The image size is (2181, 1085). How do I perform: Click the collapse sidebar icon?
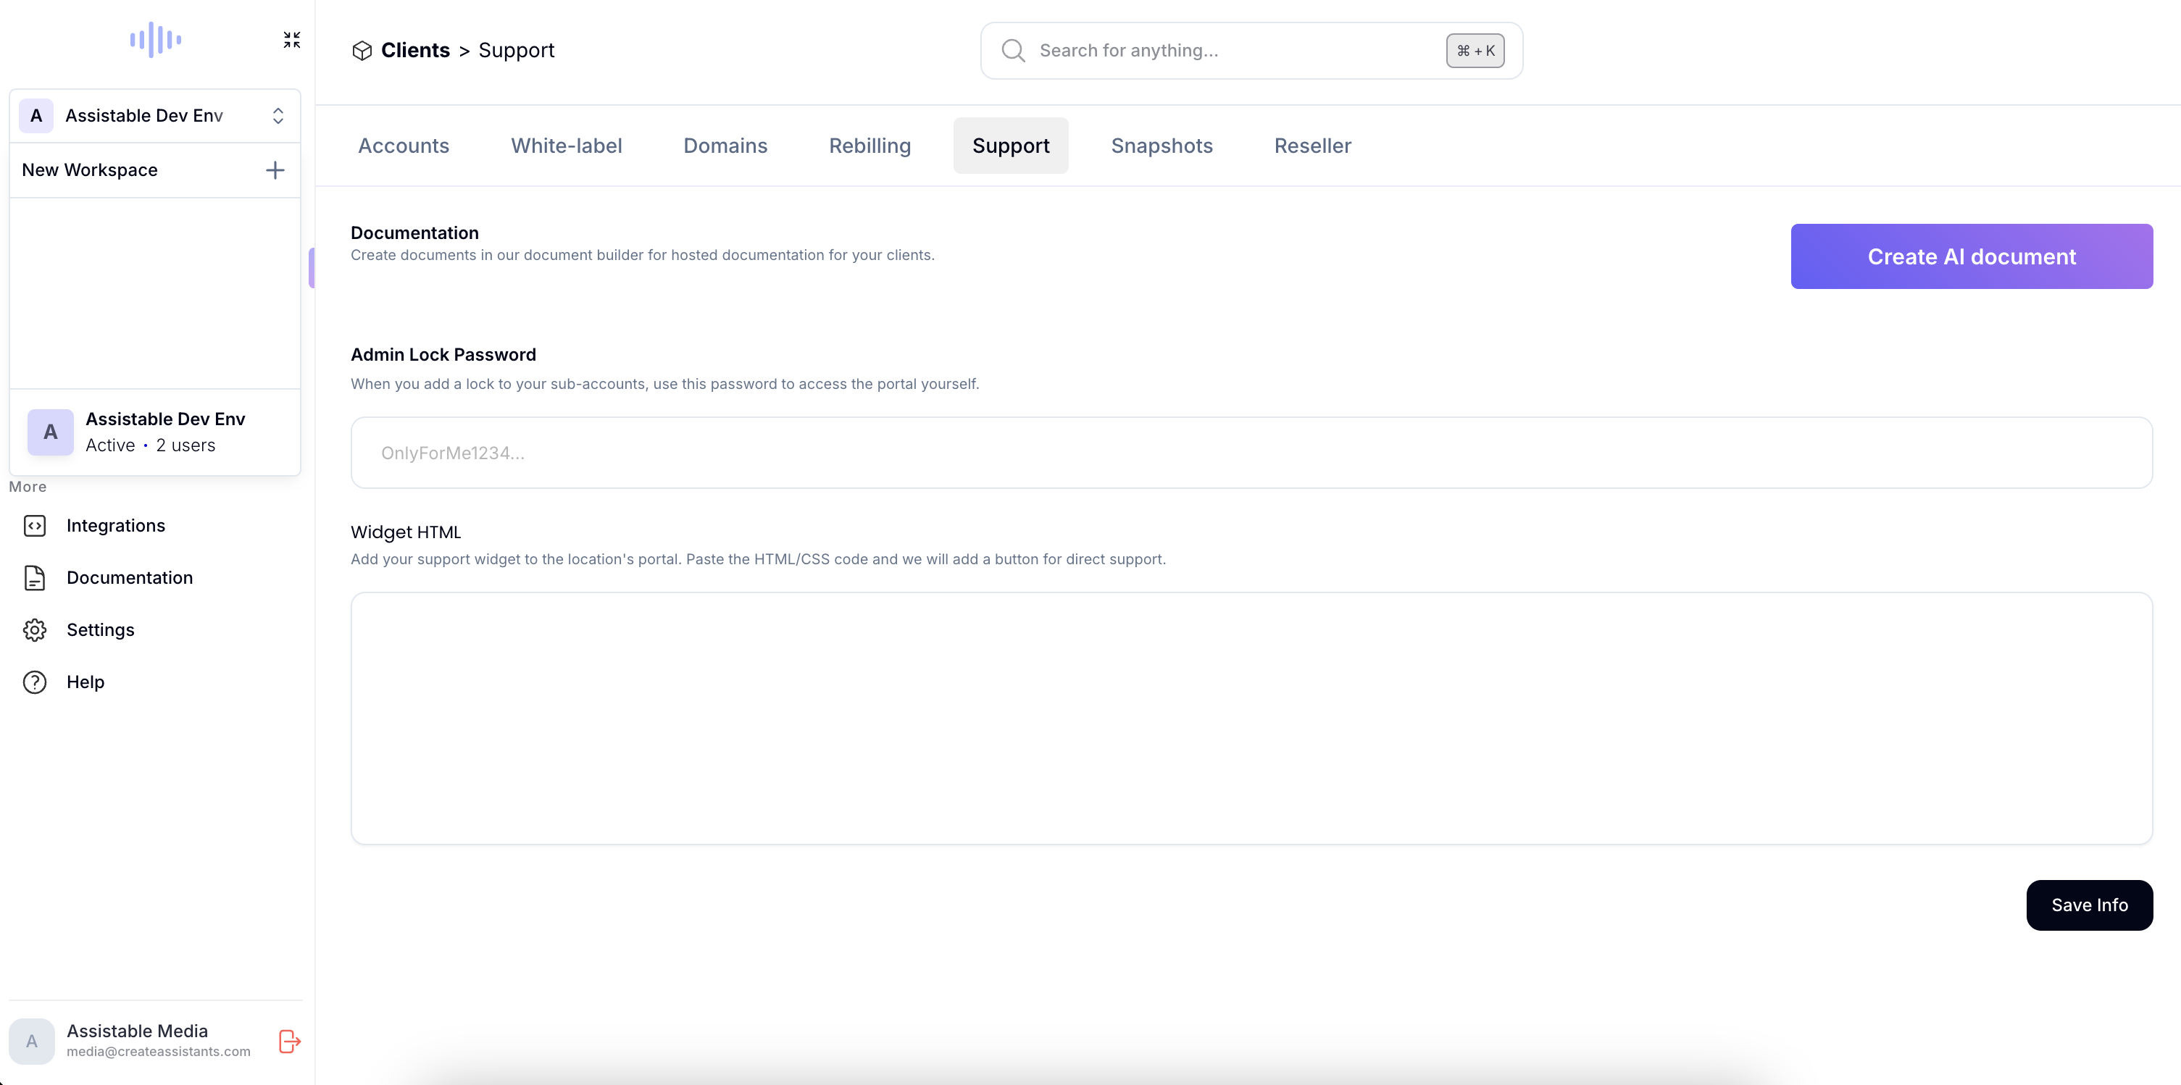(x=291, y=40)
